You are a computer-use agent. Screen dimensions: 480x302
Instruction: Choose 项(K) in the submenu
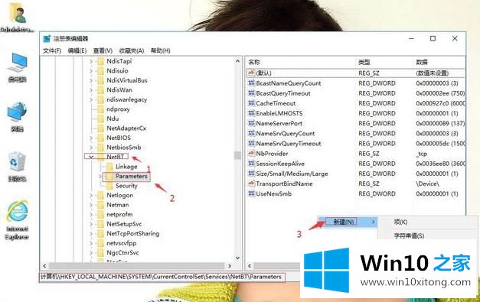(x=400, y=222)
